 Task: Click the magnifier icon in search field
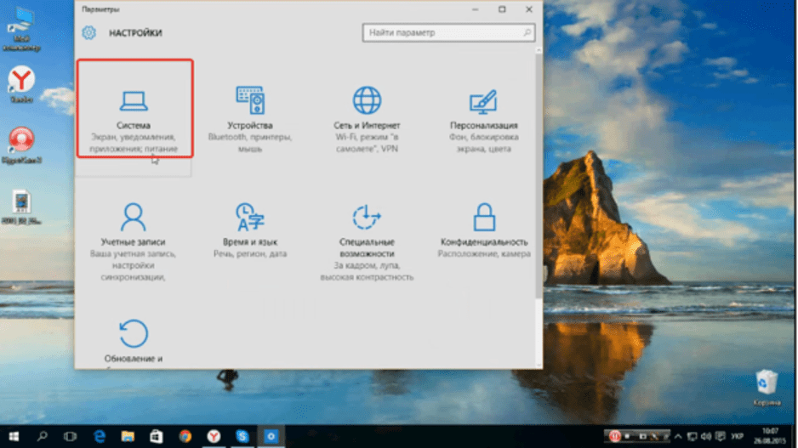[x=527, y=32]
